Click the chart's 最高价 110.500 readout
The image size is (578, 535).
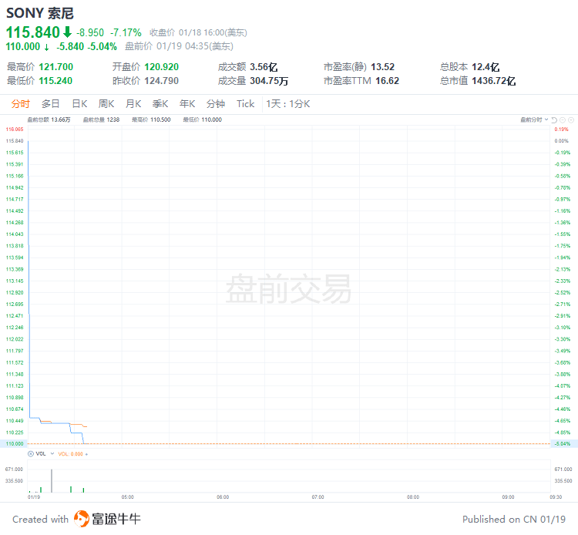coord(151,119)
